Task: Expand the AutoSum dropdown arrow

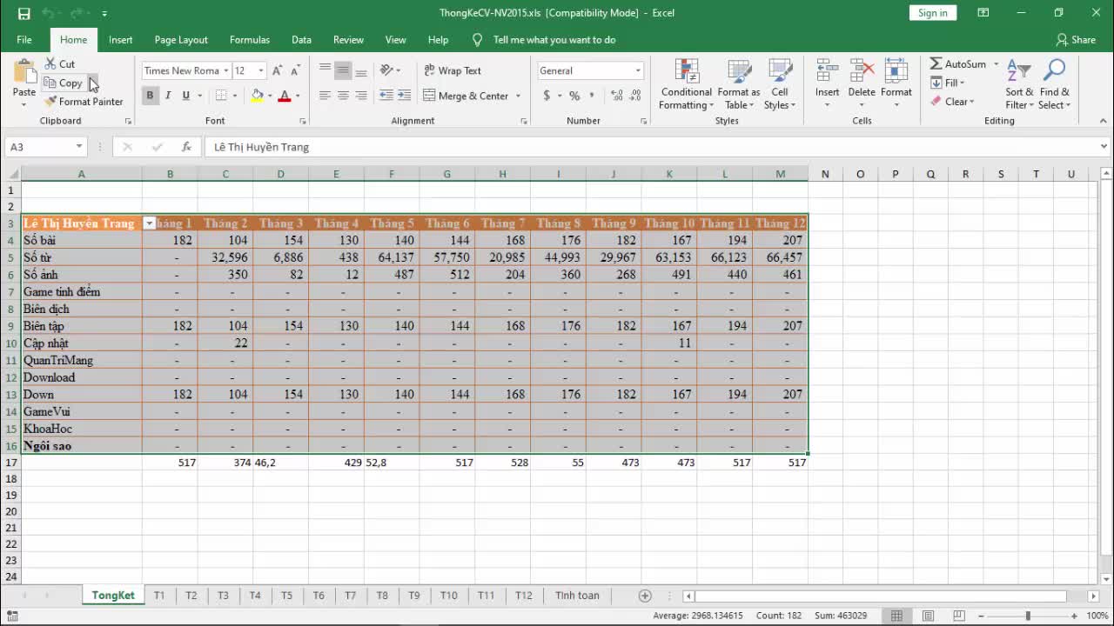Action: pyautogui.click(x=996, y=64)
